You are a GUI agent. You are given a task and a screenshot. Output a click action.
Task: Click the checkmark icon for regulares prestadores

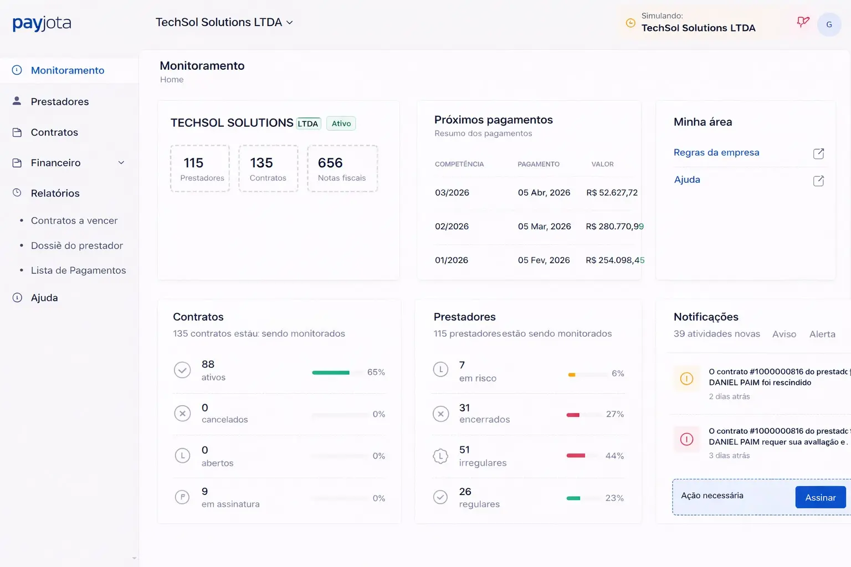[x=440, y=497]
